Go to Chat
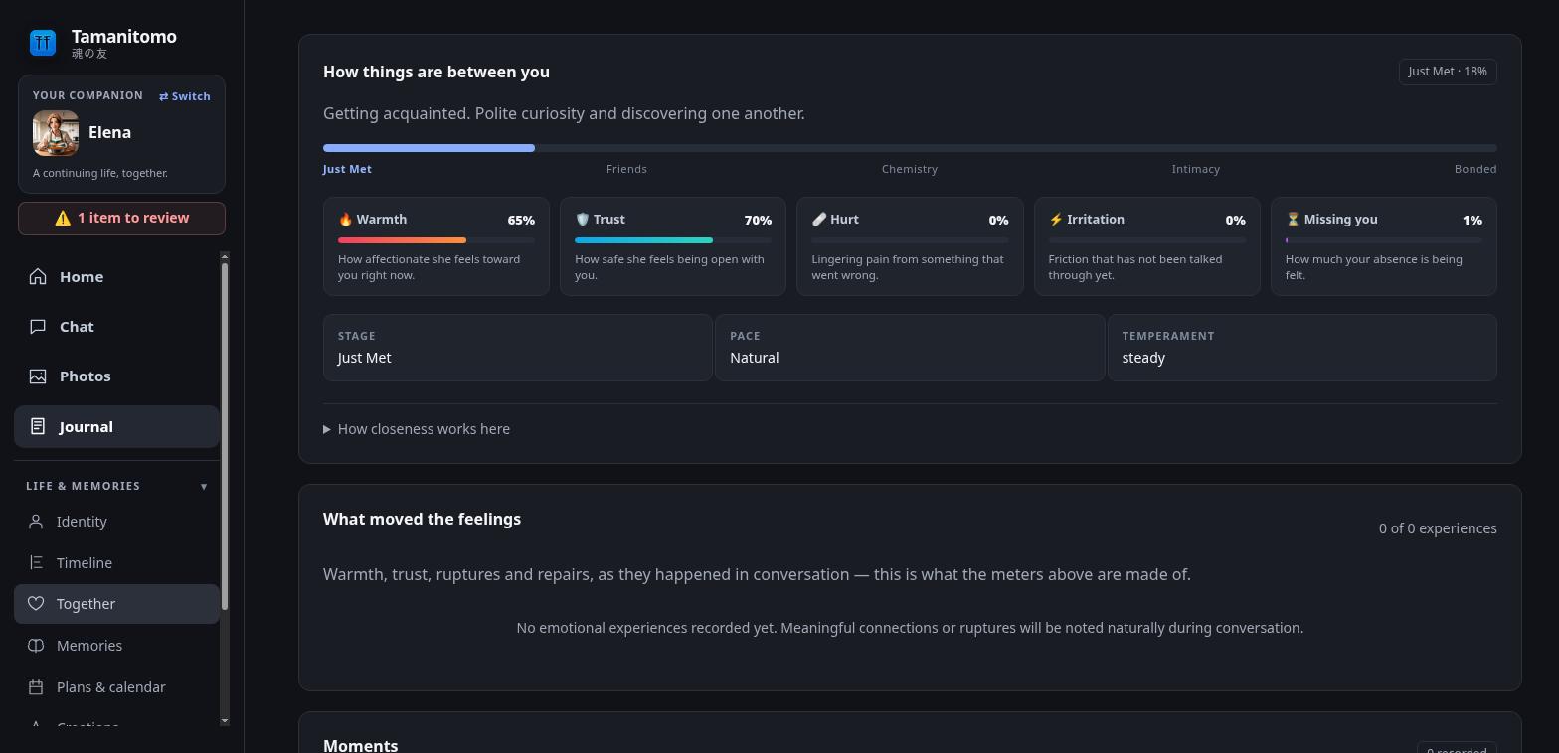The width and height of the screenshot is (1559, 753). 116,327
